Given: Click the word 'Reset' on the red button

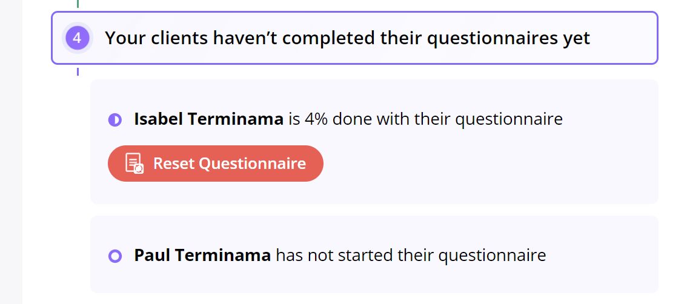Looking at the screenshot, I should (174, 164).
